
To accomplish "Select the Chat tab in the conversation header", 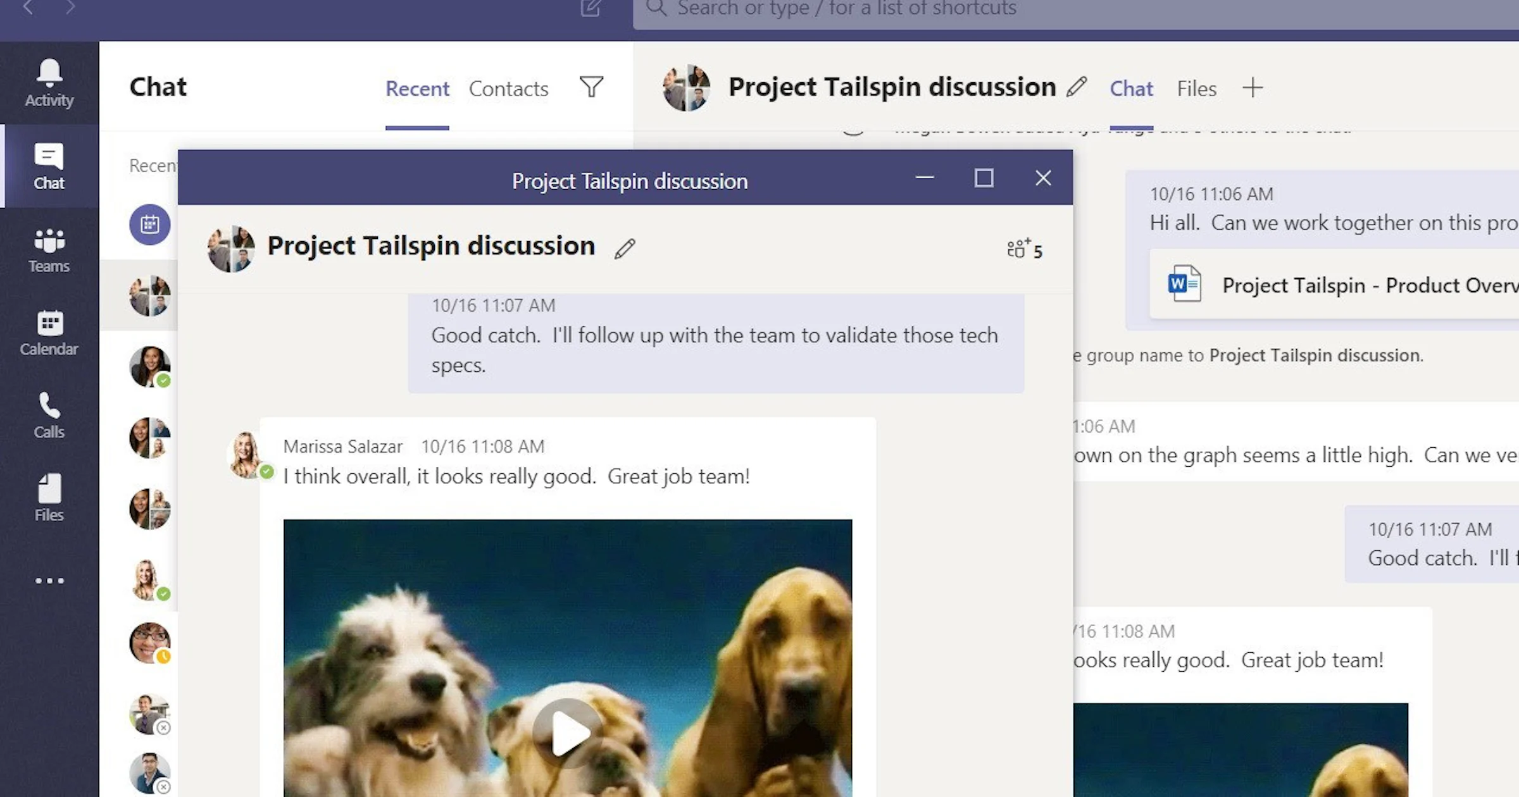I will (x=1131, y=89).
